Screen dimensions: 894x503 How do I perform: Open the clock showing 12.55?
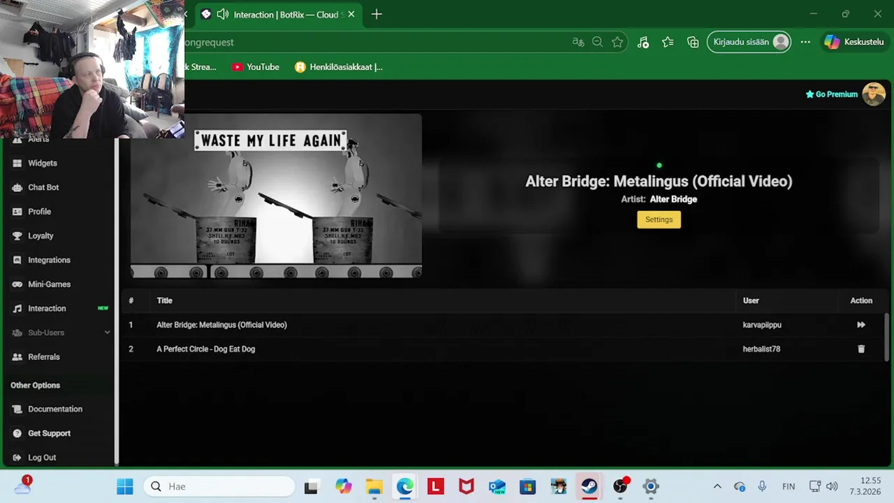[x=865, y=486]
